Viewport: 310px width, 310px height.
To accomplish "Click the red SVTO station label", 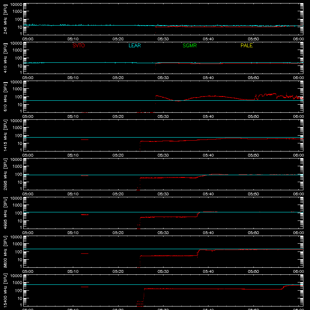I will (79, 45).
